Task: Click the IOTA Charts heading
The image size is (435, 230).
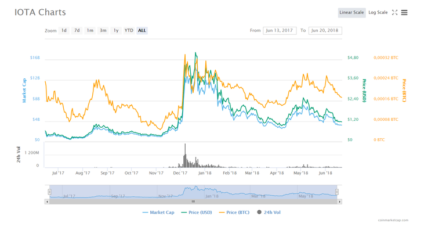Action: pyautogui.click(x=40, y=12)
